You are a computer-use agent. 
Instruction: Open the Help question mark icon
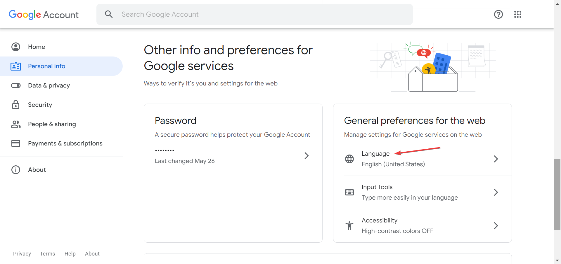tap(498, 14)
